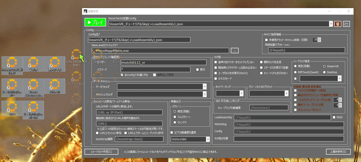Select the 最大文字数 desktop shortcut

pos(54,64)
